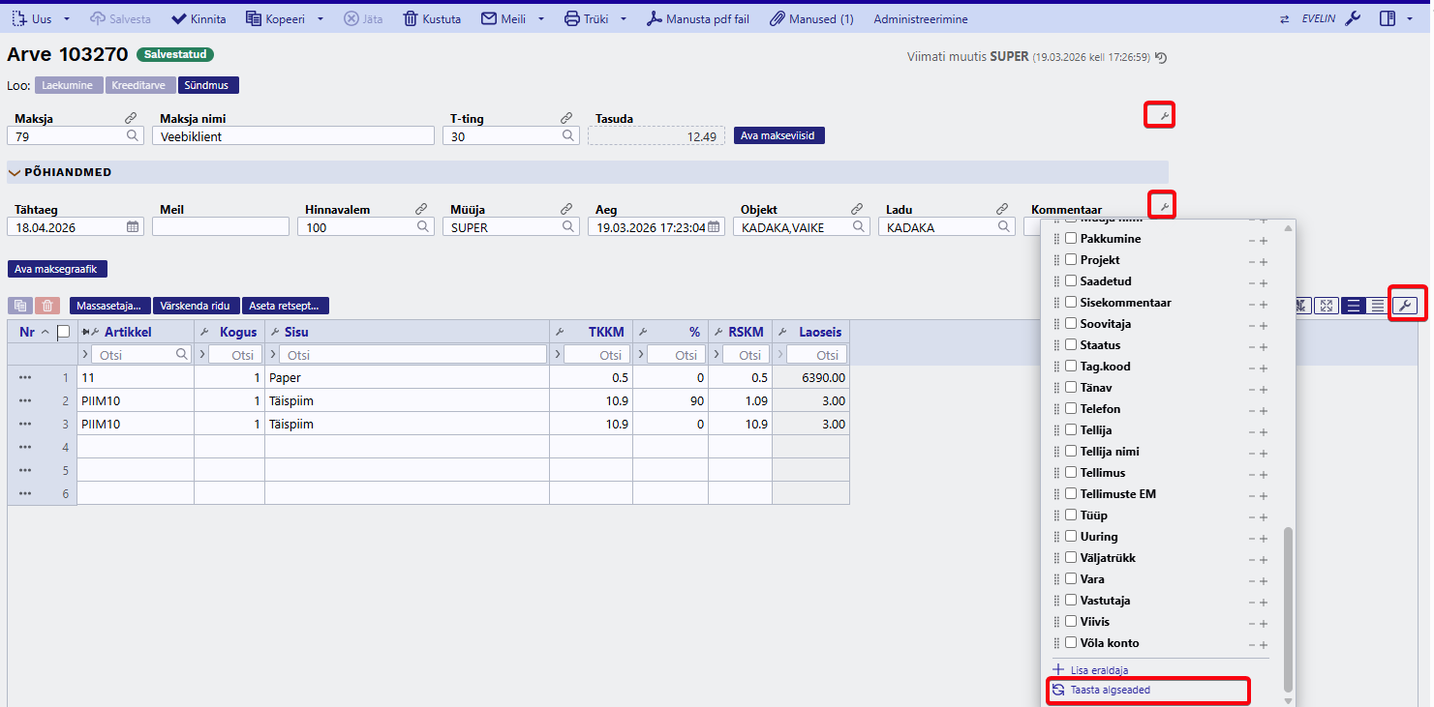
Task: Click the Ava makseviisid button
Action: click(778, 136)
